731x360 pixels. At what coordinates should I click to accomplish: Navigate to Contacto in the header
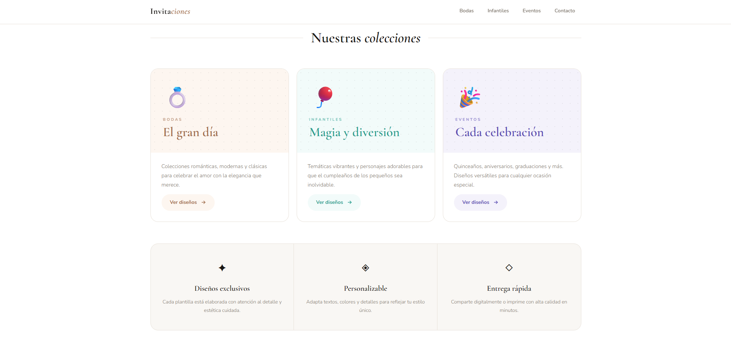pyautogui.click(x=564, y=11)
